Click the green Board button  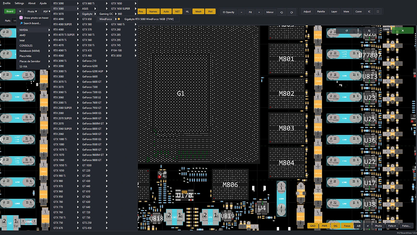(10, 11)
